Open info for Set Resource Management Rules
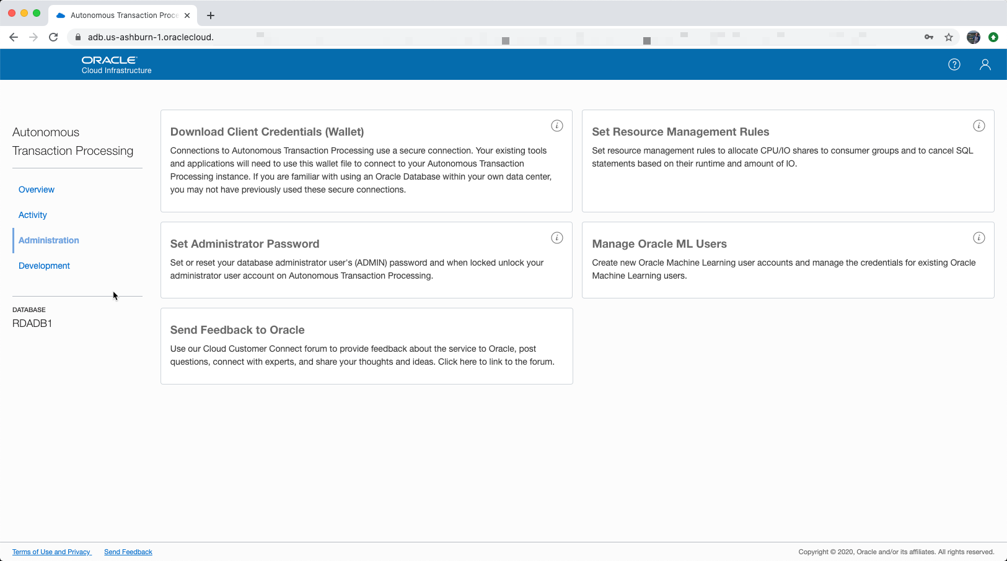Image resolution: width=1007 pixels, height=561 pixels. point(979,125)
